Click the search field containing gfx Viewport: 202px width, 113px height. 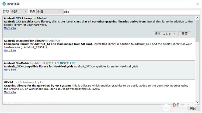(132, 12)
